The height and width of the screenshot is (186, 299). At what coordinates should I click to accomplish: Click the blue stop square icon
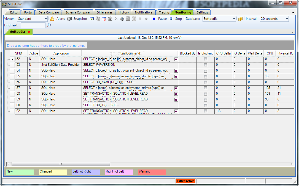pos(171,19)
